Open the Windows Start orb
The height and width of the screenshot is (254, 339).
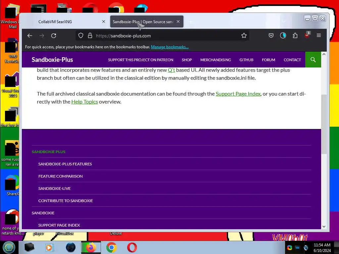(9, 247)
